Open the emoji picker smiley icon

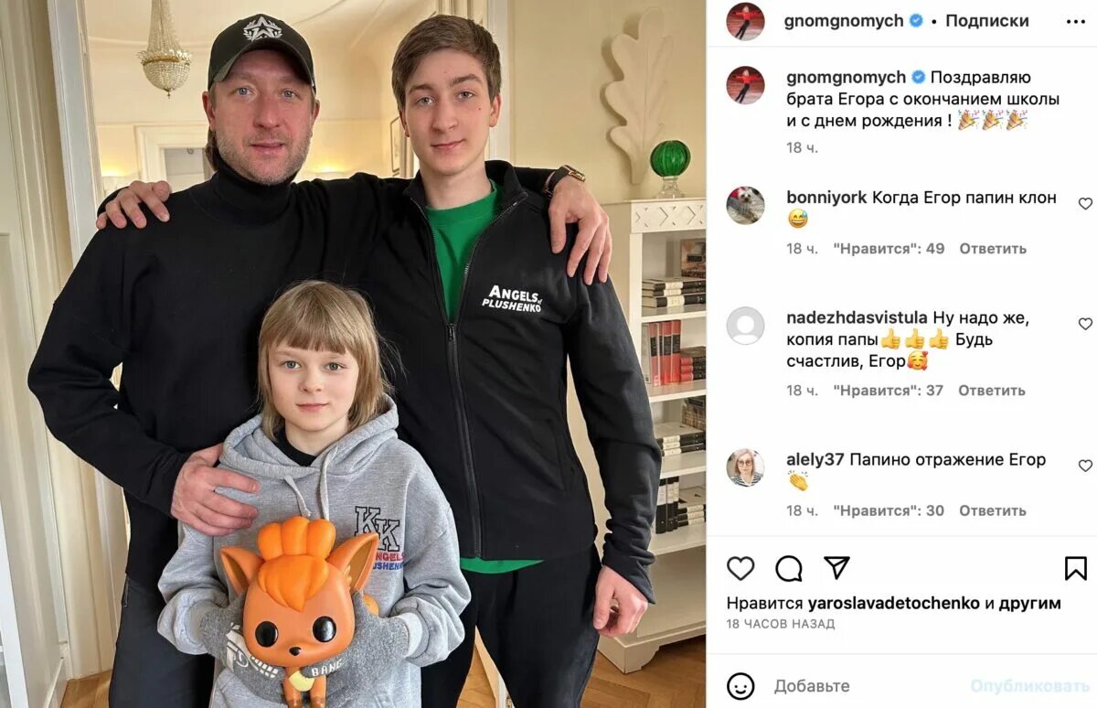coord(740,686)
